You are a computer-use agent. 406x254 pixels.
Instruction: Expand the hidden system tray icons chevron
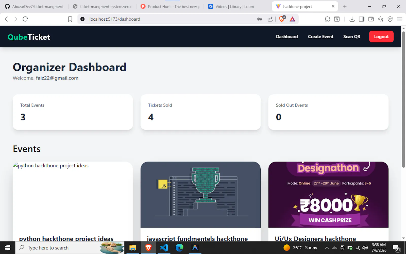(x=327, y=248)
